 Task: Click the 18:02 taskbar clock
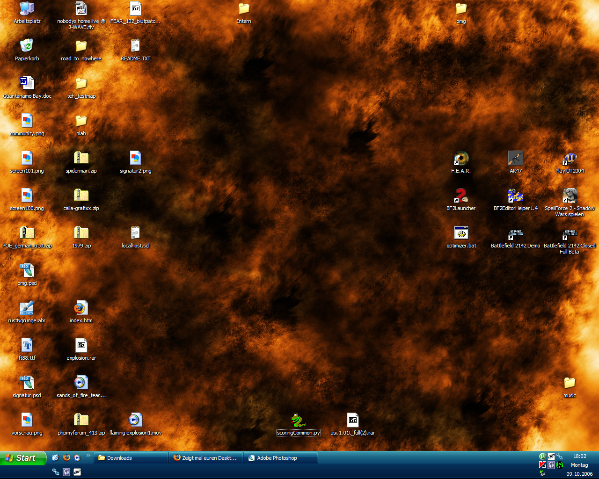tap(580, 456)
